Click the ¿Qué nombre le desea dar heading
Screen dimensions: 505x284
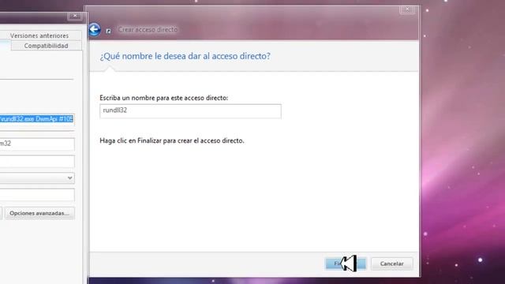pyautogui.click(x=185, y=56)
